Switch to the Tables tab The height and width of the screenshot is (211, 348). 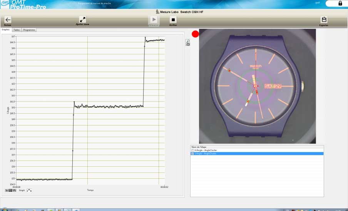[17, 30]
